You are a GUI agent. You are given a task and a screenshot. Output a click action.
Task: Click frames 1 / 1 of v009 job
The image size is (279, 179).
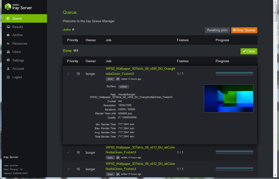pyautogui.click(x=180, y=74)
